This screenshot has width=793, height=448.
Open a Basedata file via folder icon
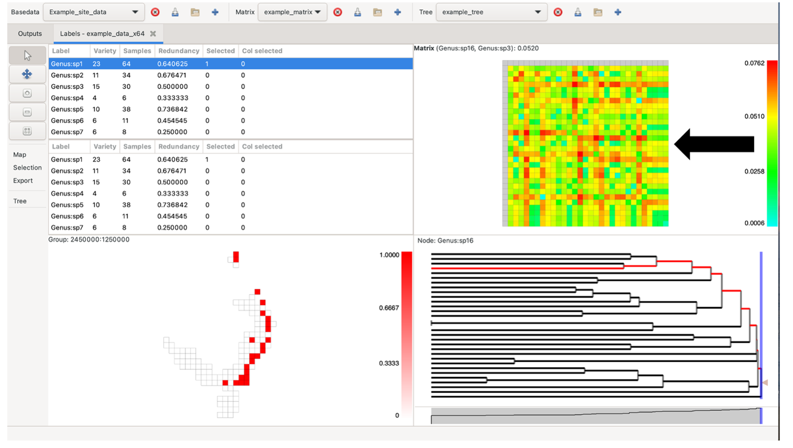tap(195, 12)
